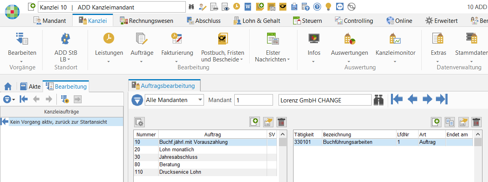488x182 pixels.
Task: Open the Abschluss ribbon tab
Action: tap(204, 20)
